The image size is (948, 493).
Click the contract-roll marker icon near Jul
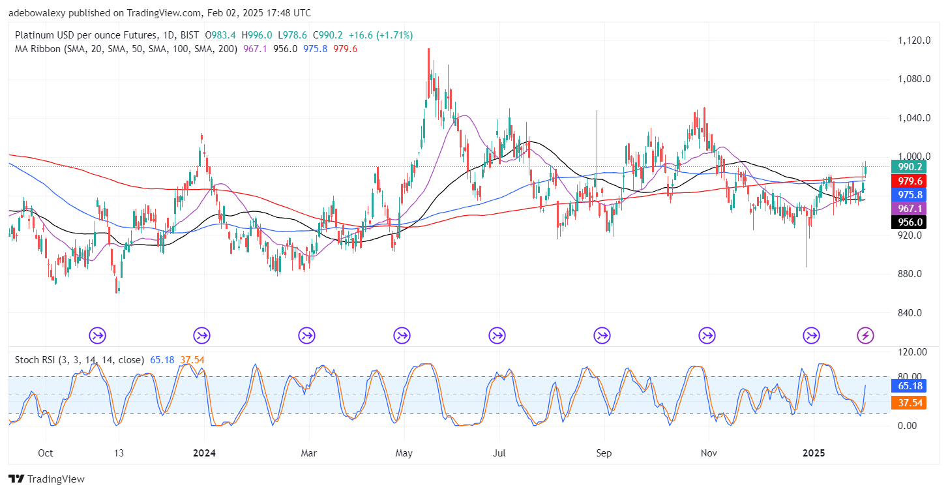498,336
